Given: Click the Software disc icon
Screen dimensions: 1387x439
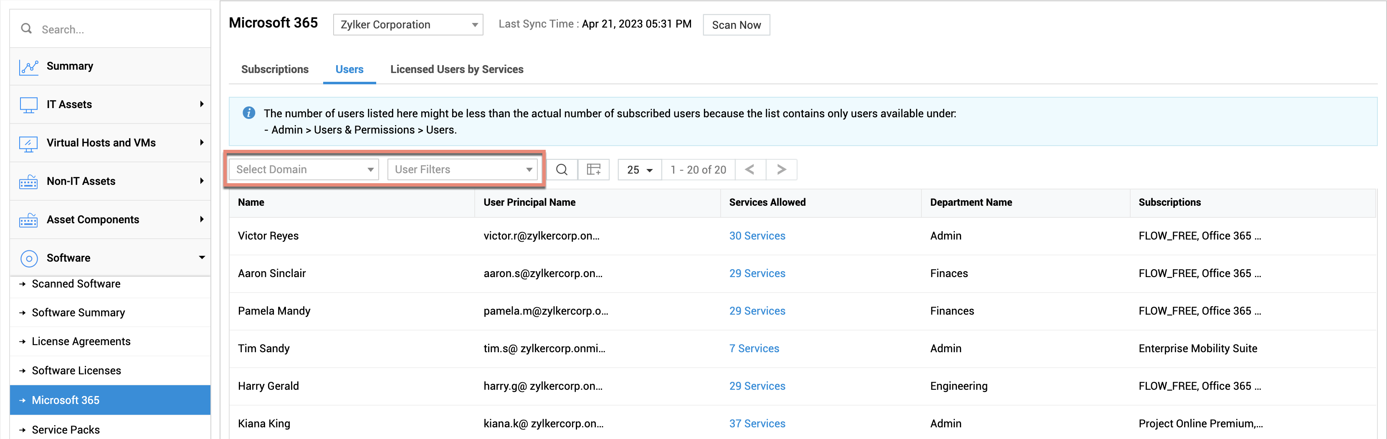Looking at the screenshot, I should click(29, 259).
